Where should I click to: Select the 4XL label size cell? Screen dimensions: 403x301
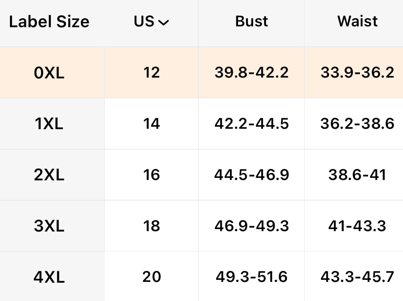pyautogui.click(x=49, y=277)
